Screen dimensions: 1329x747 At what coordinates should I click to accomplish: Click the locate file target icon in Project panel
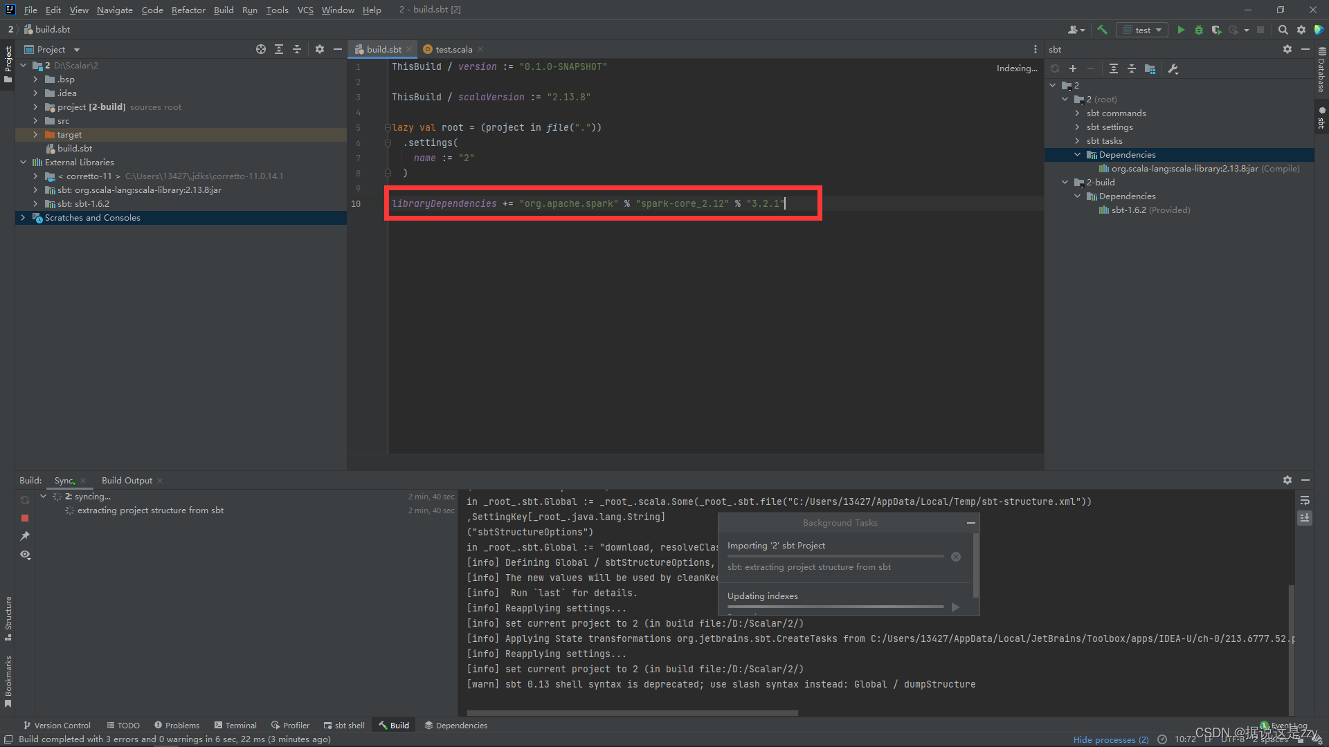click(x=260, y=49)
